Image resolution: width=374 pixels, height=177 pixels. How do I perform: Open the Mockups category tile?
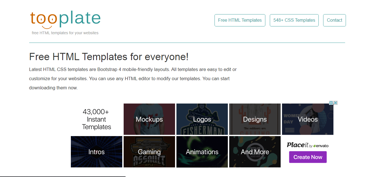149,119
